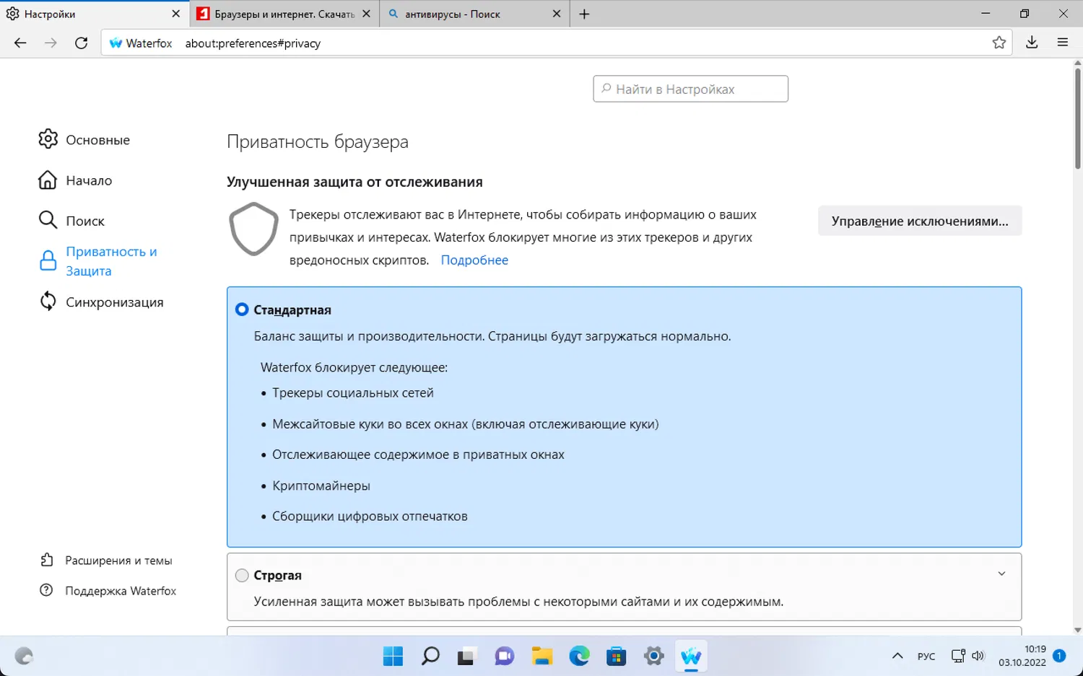Open the Поиск settings section
Viewport: 1083px width, 676px height.
(71, 221)
